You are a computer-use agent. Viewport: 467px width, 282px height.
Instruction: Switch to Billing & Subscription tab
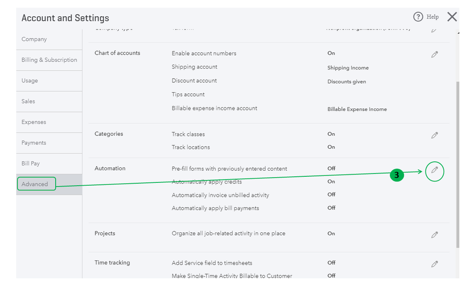[x=49, y=60]
